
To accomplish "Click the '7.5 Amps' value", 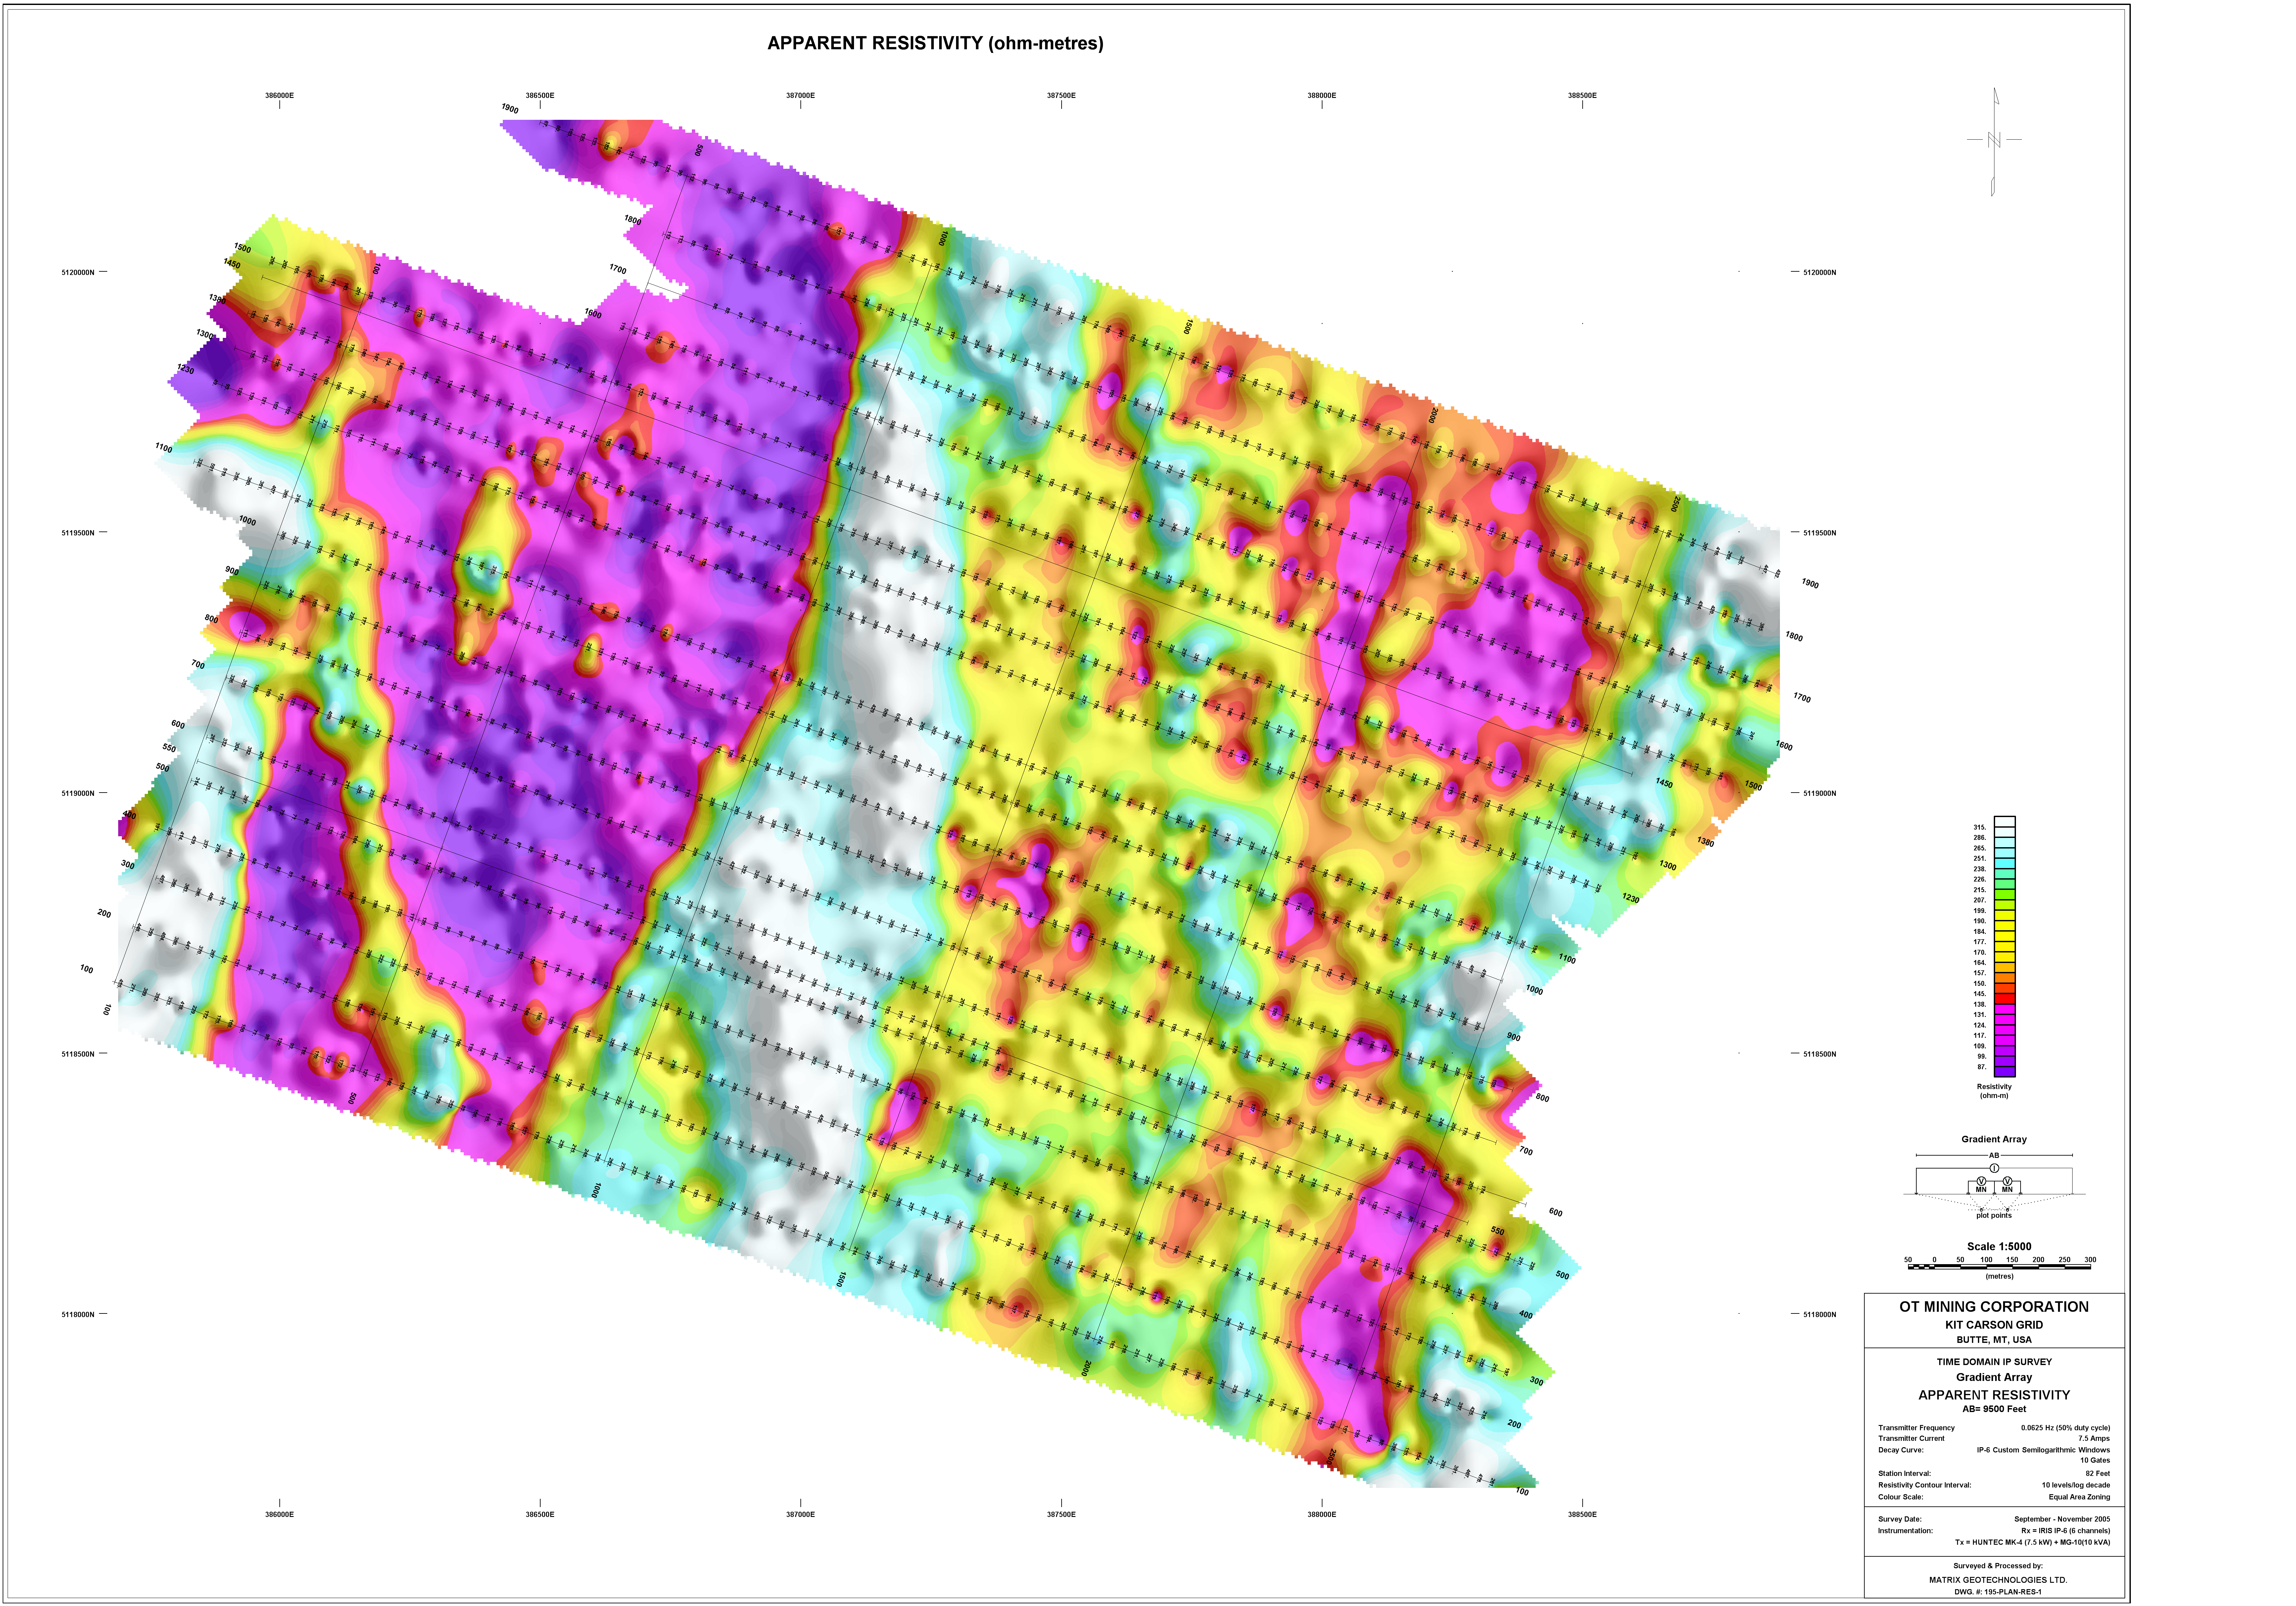I will [x=2094, y=1439].
